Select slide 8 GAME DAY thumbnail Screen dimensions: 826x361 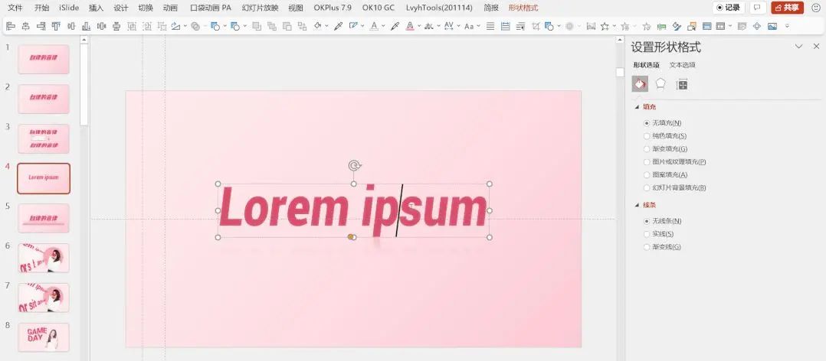pos(44,337)
